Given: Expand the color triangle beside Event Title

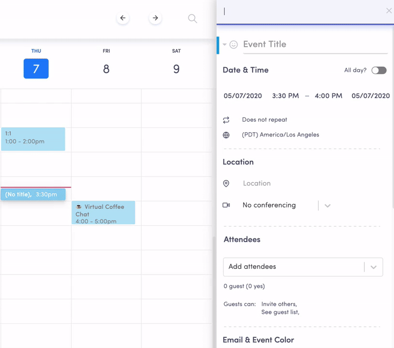Looking at the screenshot, I should [224, 44].
